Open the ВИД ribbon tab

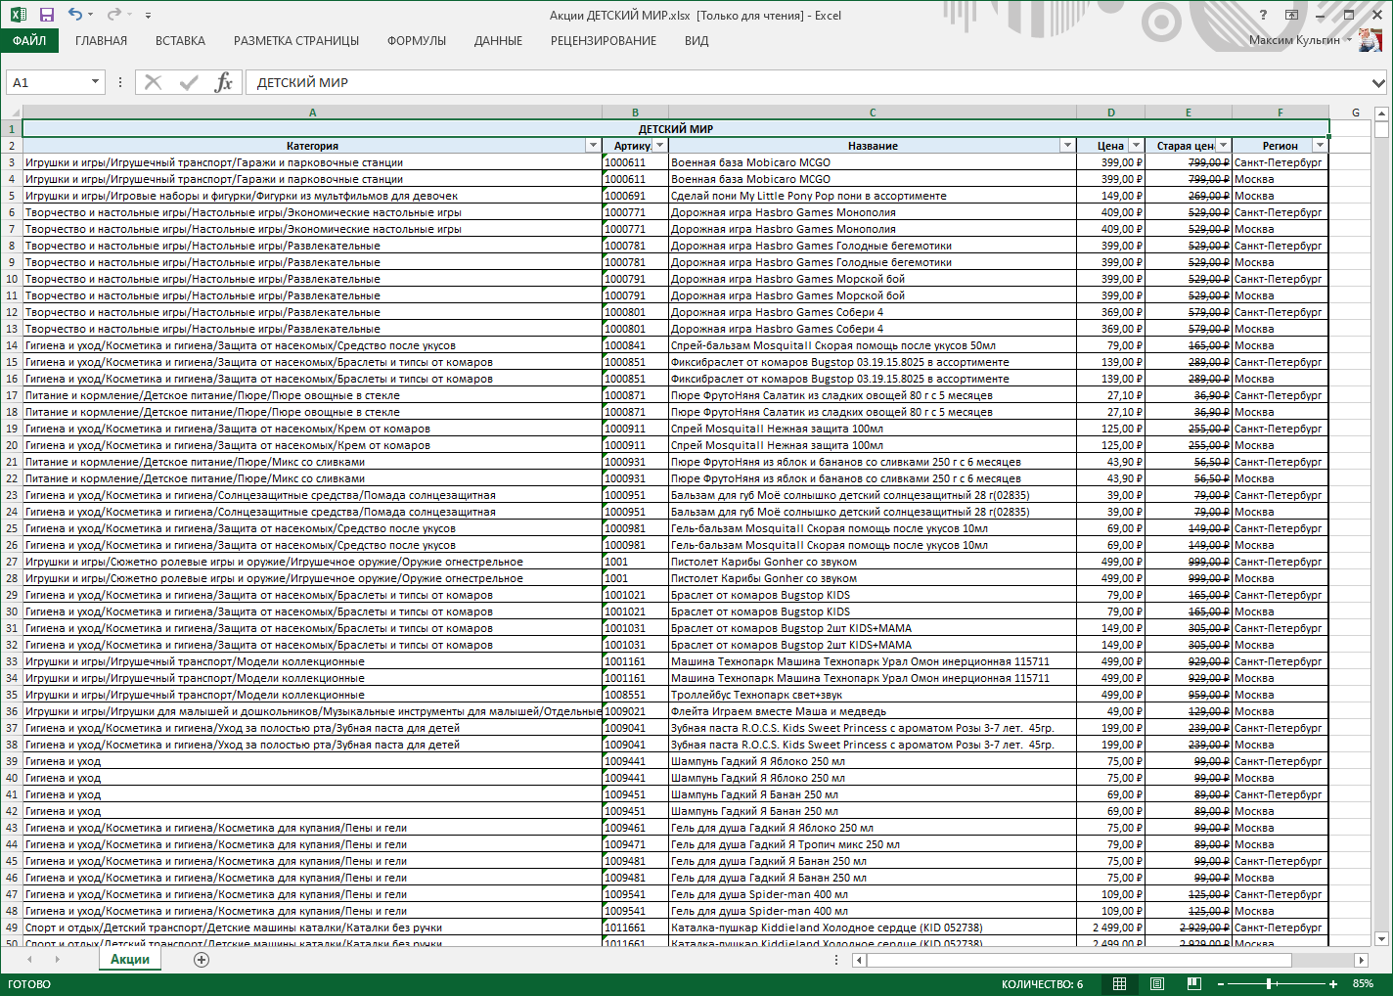point(696,41)
